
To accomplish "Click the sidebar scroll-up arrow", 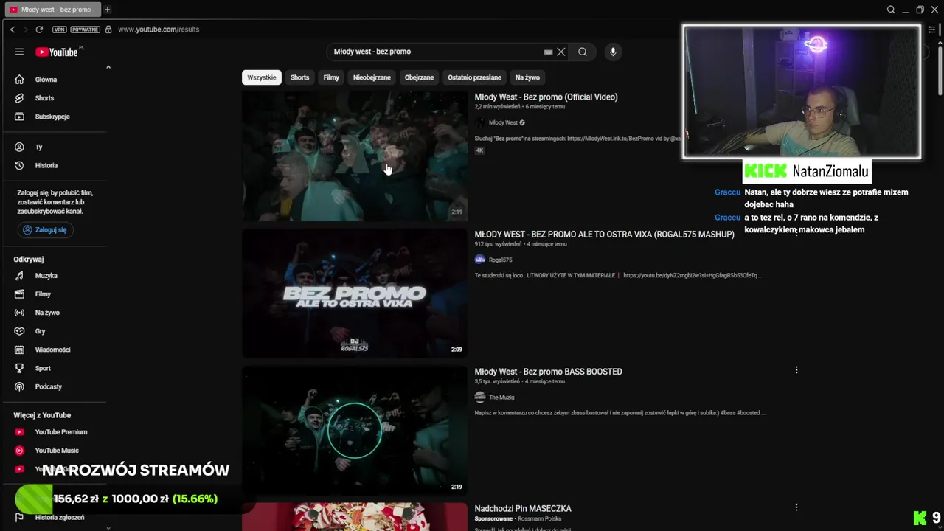I will click(x=108, y=67).
